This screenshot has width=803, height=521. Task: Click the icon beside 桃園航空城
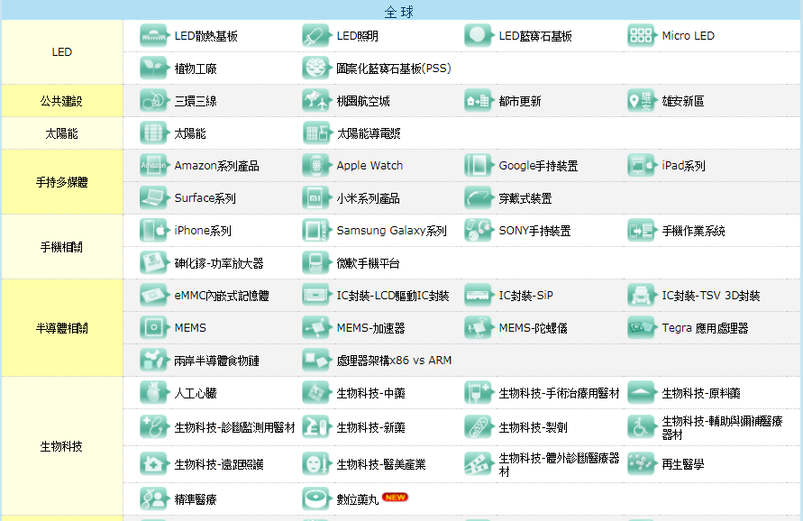coord(316,101)
